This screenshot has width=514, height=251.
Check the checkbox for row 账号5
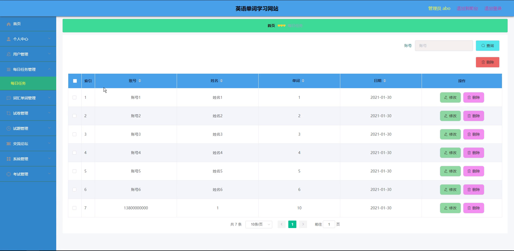(74, 171)
